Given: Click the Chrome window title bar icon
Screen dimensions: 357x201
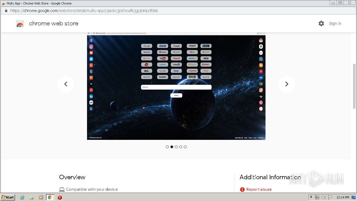Looking at the screenshot, I should [3, 3].
